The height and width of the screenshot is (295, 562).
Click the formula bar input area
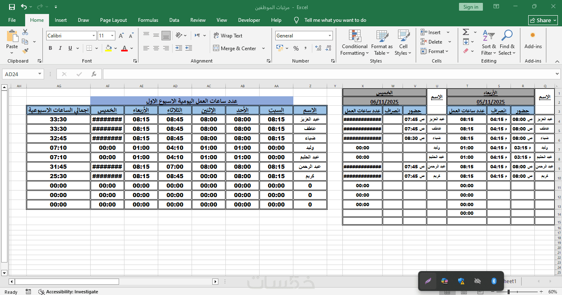[x=328, y=74]
